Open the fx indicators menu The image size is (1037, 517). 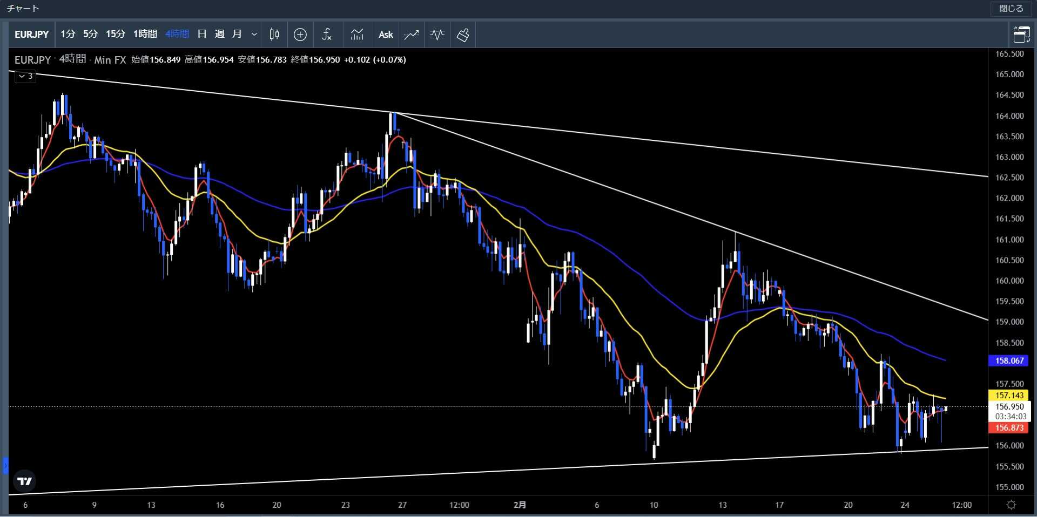pyautogui.click(x=327, y=35)
